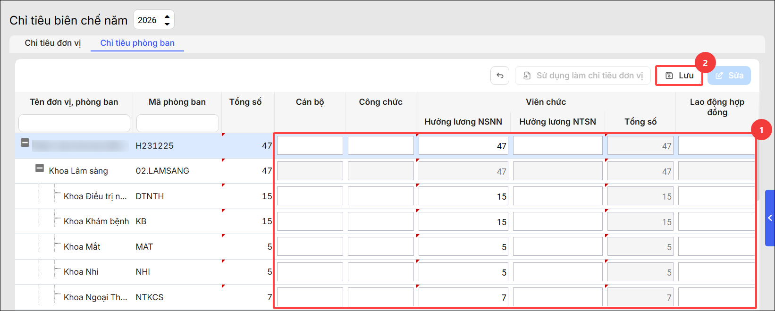Click the Cán bộ column header

click(x=310, y=102)
